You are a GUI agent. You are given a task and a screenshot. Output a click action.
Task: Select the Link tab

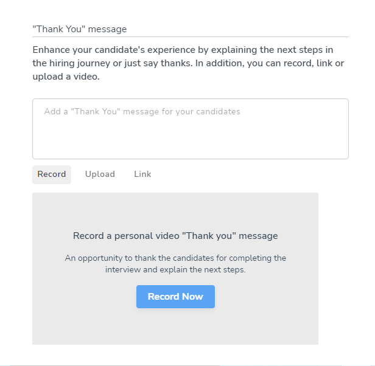[x=142, y=174]
